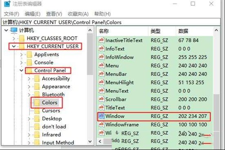Open the 帮助(H) menu
Screen dimensions: 225x150
pos(102,14)
